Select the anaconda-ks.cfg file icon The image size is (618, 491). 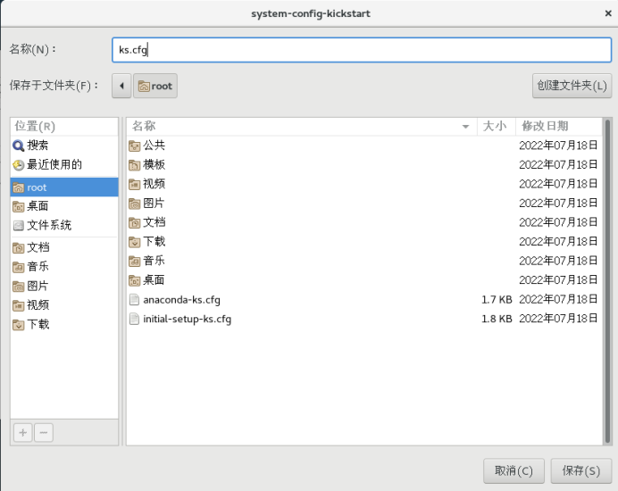pyautogui.click(x=134, y=300)
